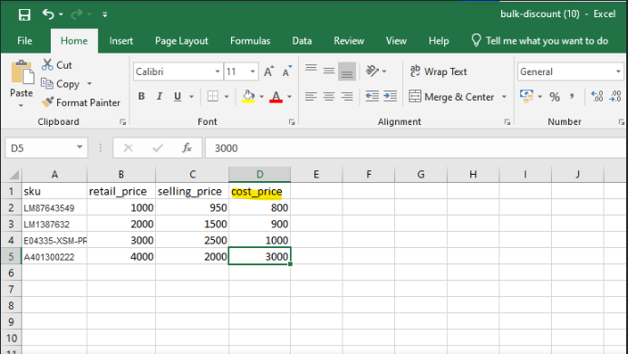Click Merge & Center
This screenshot has height=354, width=628.
(x=451, y=97)
